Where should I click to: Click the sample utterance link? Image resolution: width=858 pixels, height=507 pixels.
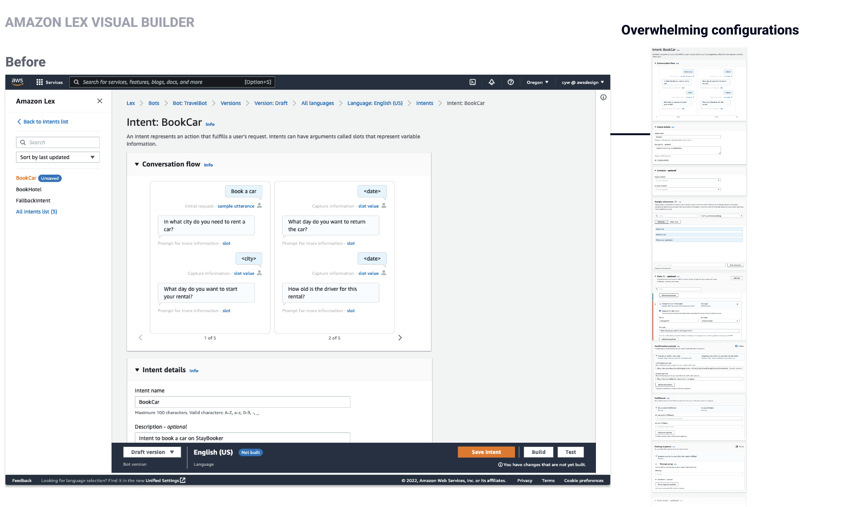point(236,206)
